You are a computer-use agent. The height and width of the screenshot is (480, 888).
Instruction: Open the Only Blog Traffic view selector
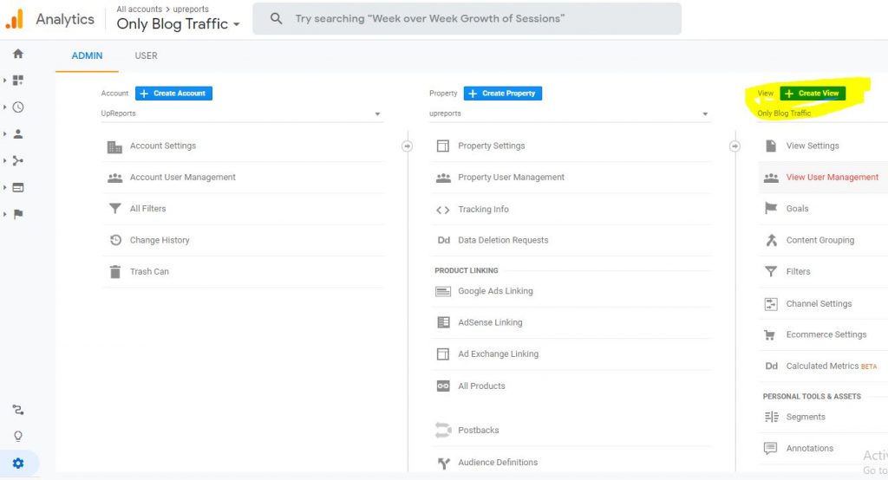(179, 24)
